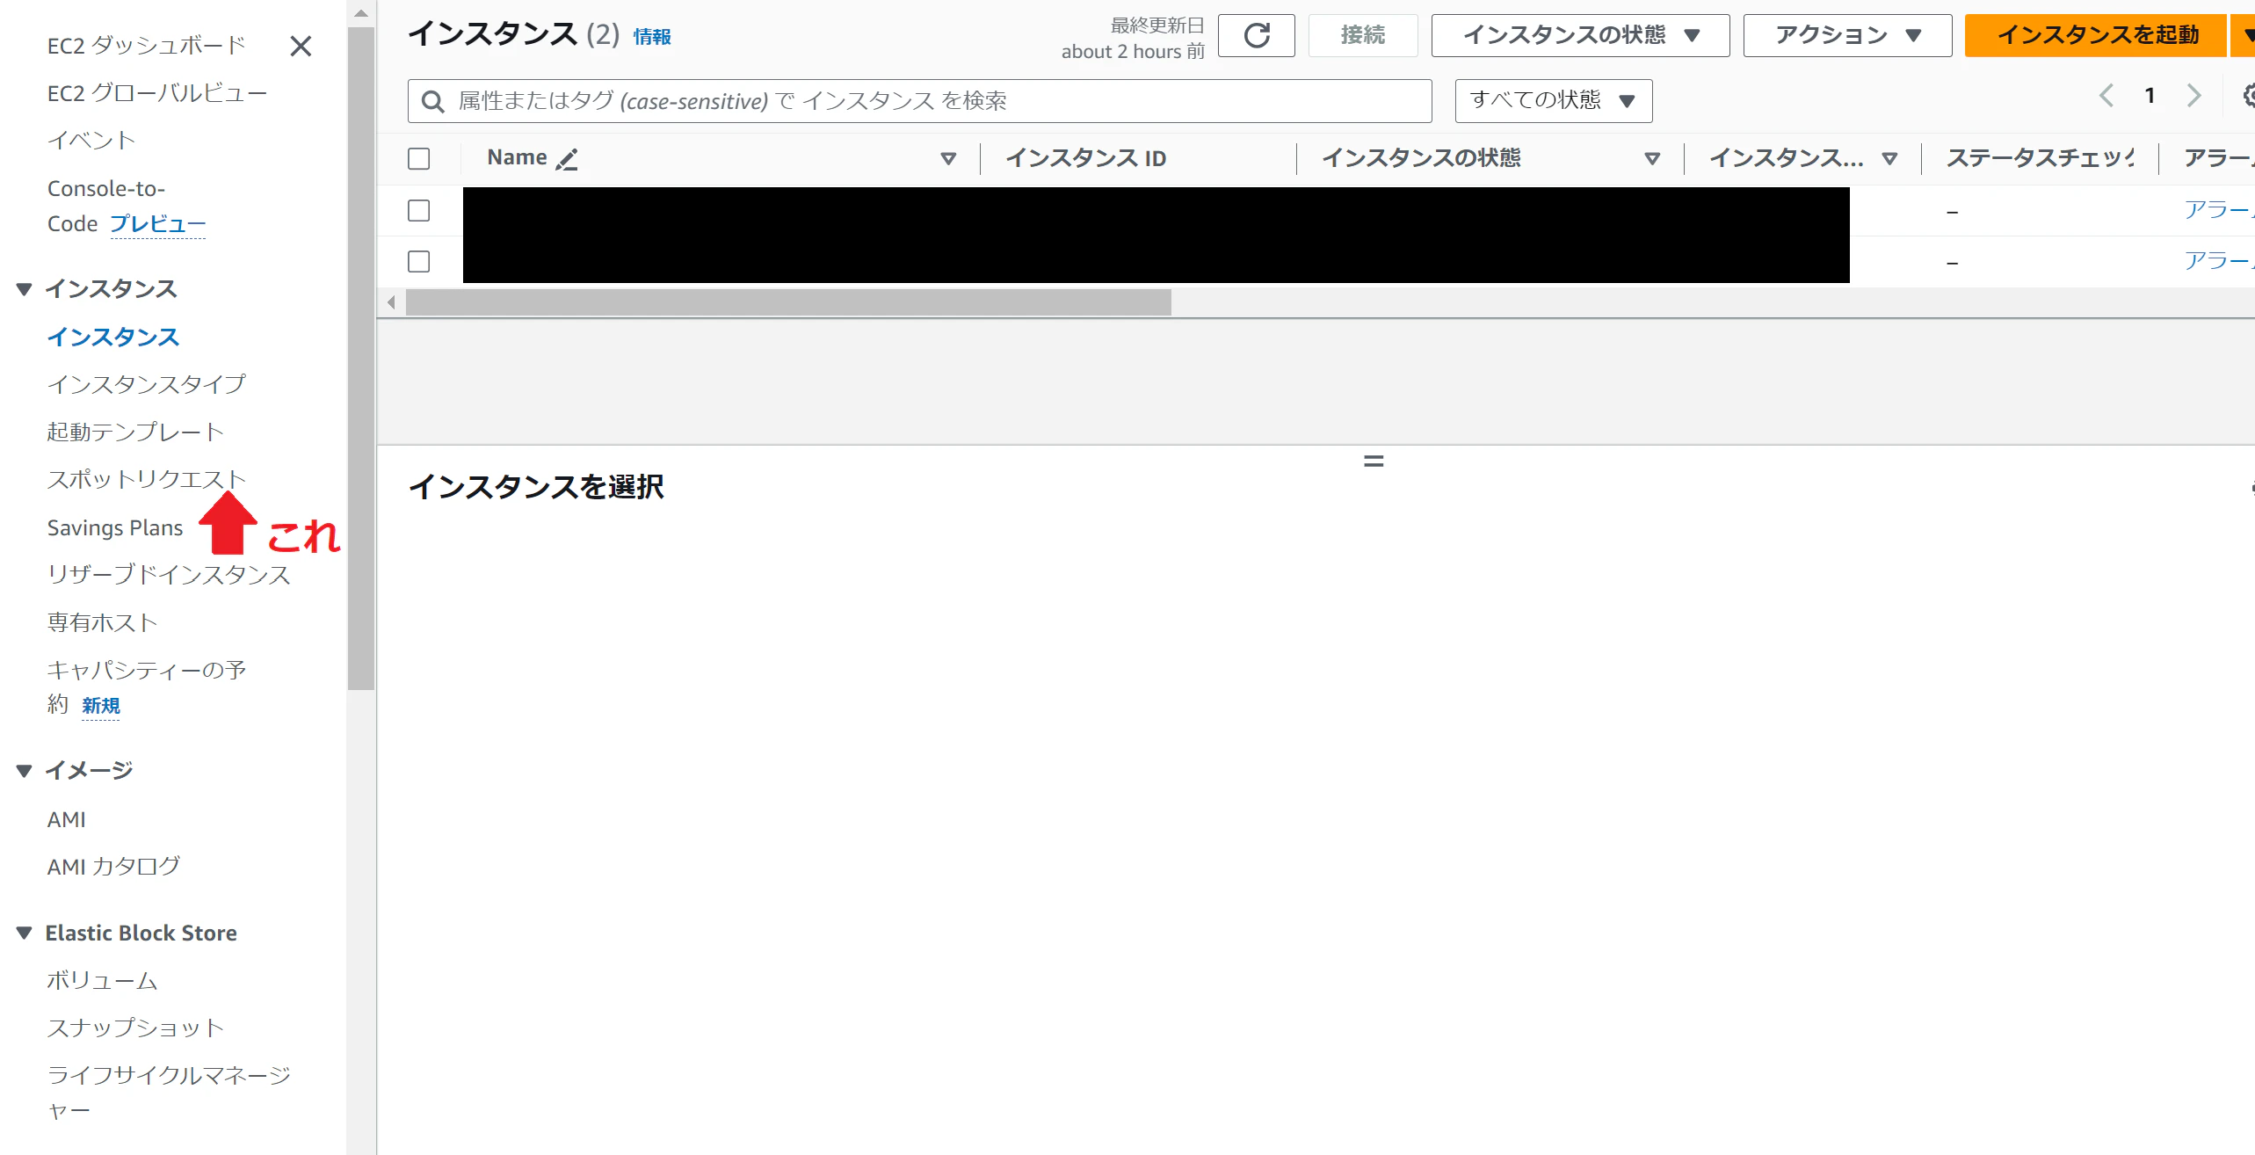Screen dimensions: 2255x1155
Task: Click the インスタンスを起動 orange button
Action: pyautogui.click(x=2097, y=35)
